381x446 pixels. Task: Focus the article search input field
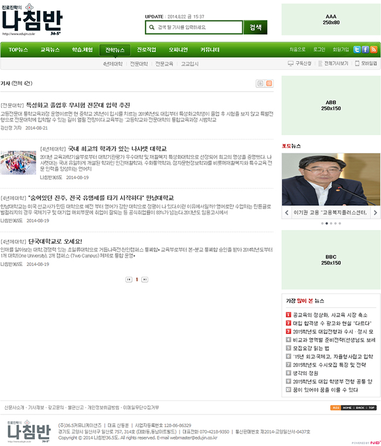tap(194, 28)
